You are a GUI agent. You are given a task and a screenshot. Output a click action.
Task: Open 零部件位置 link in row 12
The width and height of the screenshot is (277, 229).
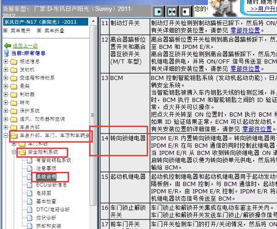tap(245, 69)
